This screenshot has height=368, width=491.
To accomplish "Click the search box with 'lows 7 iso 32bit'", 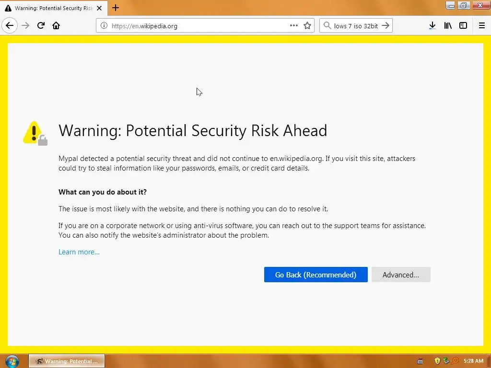I will click(356, 26).
